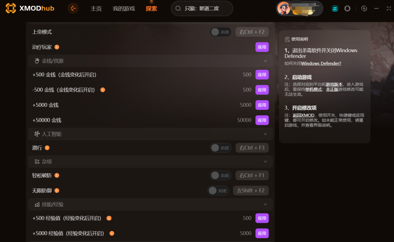The width and height of the screenshot is (394, 242).
Task: Click the user avatar picture
Action: [x=284, y=8]
